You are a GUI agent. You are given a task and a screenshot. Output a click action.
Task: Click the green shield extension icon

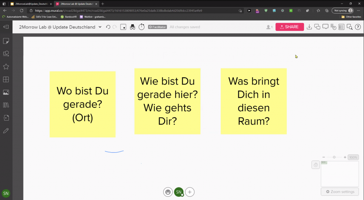(x=266, y=10)
